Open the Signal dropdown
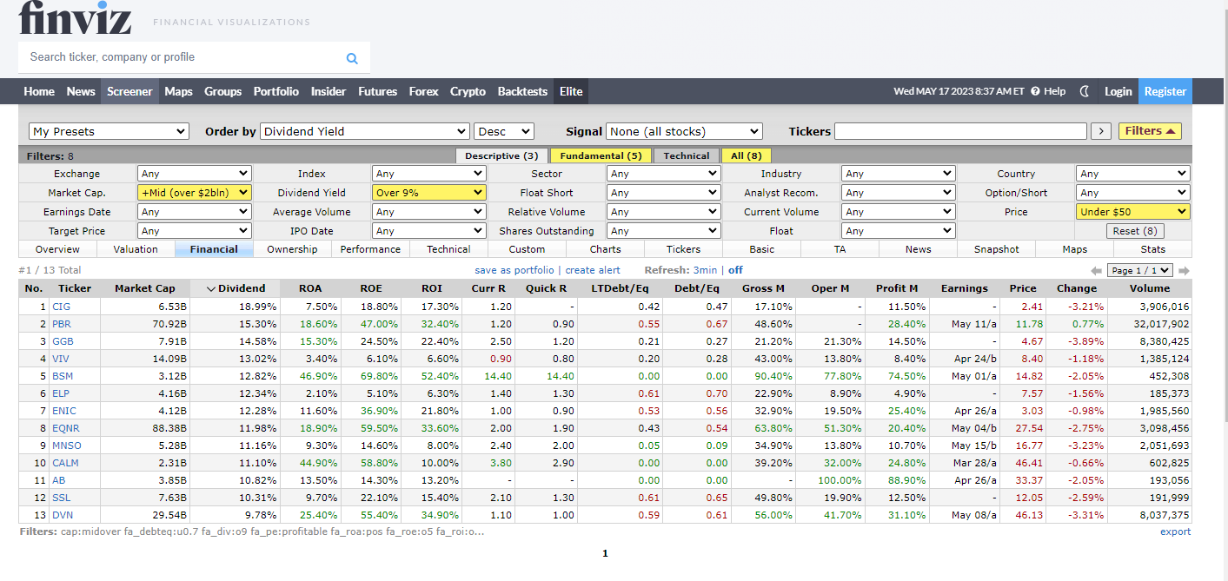1228x581 pixels. pos(684,131)
